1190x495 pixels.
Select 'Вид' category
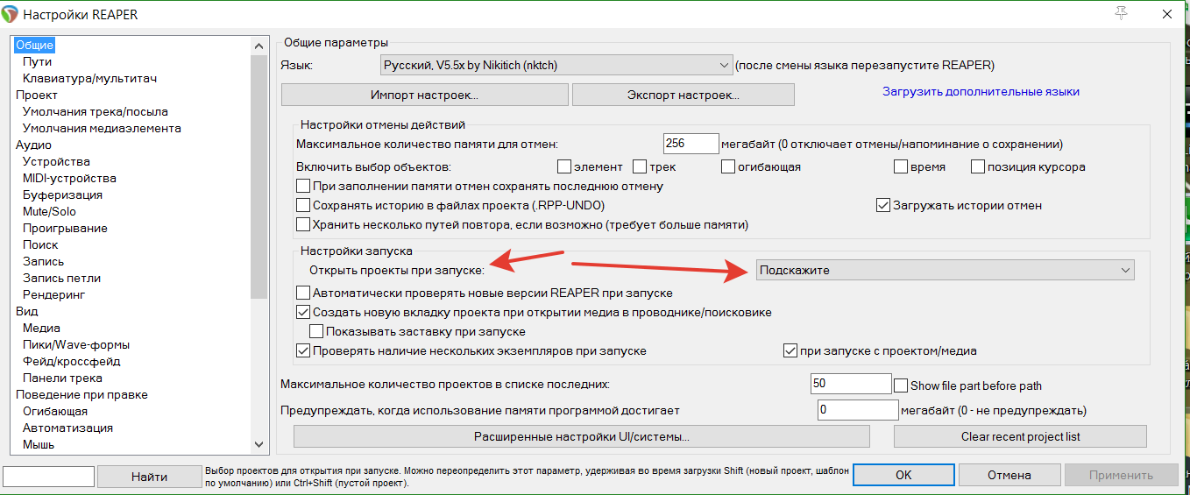27,311
